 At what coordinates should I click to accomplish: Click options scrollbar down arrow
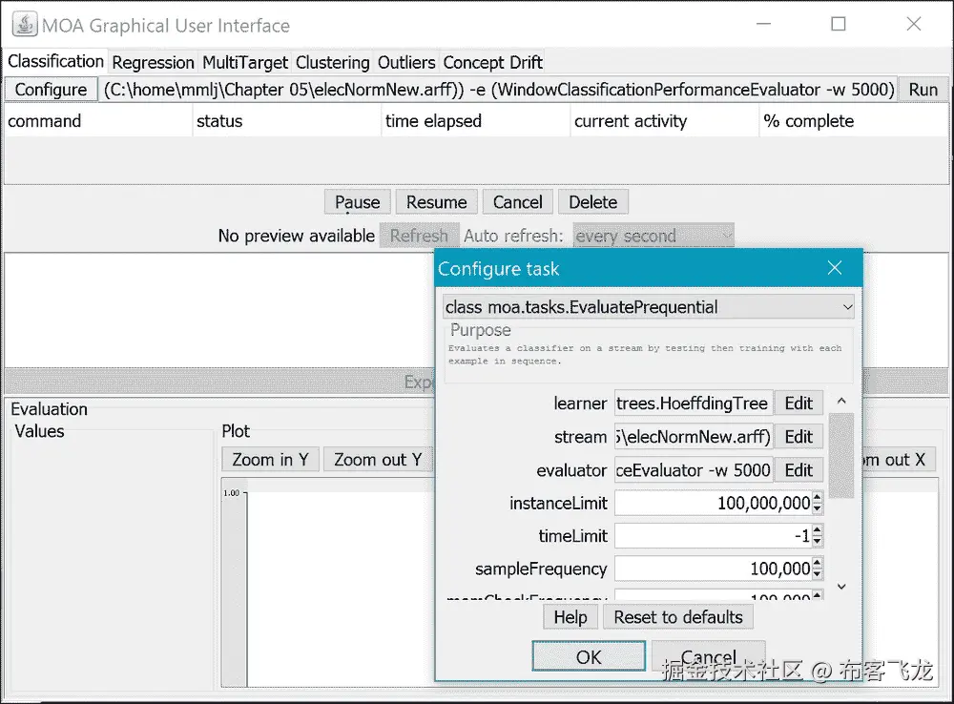[841, 588]
